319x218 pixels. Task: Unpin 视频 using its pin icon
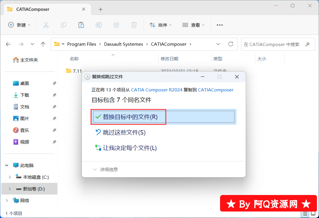tap(54, 142)
